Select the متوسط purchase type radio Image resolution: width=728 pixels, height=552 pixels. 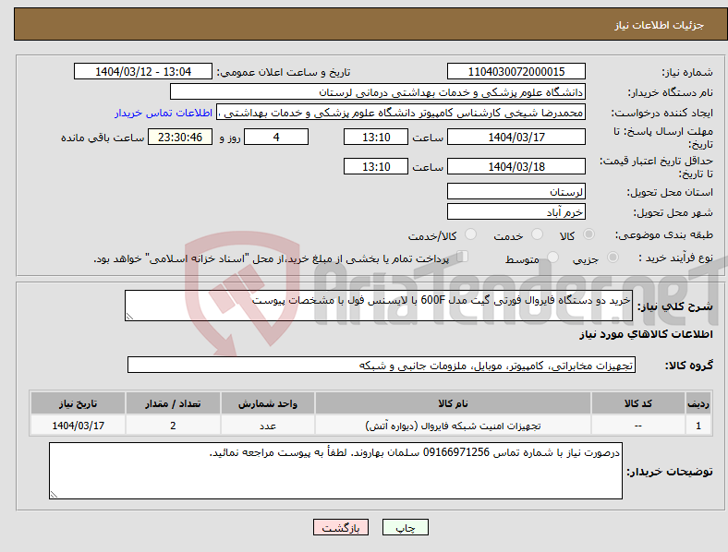coord(552,257)
